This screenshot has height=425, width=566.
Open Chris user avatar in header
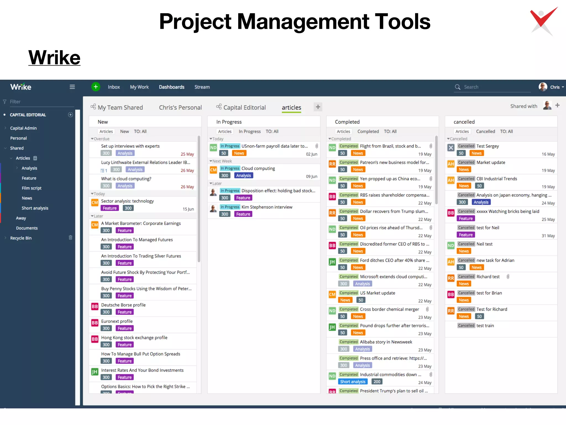[x=543, y=87]
